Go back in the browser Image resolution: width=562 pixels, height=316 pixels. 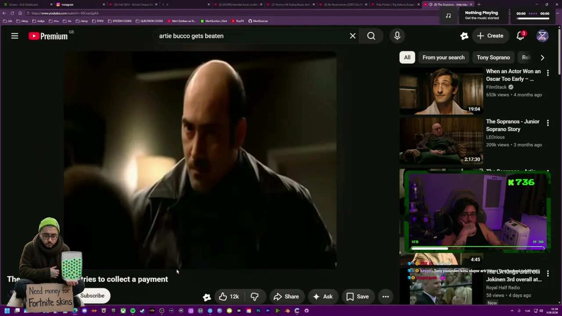tap(5, 13)
